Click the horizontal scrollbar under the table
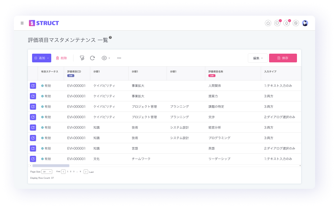This screenshot has height=208, width=336. point(51,166)
